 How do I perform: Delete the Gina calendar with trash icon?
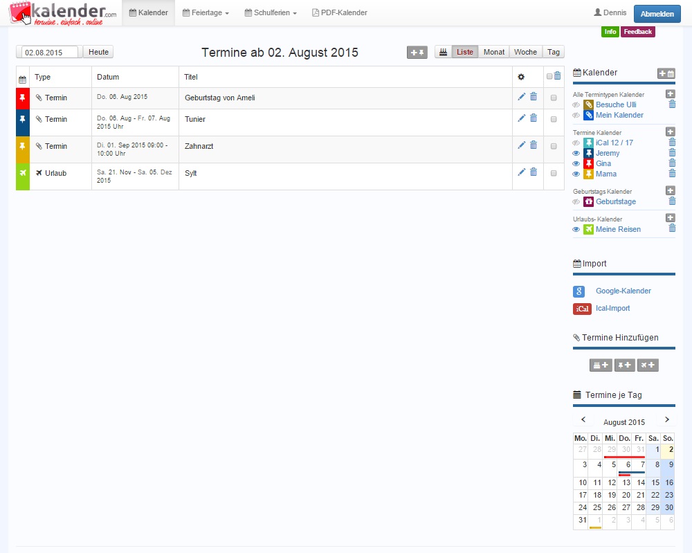(671, 163)
